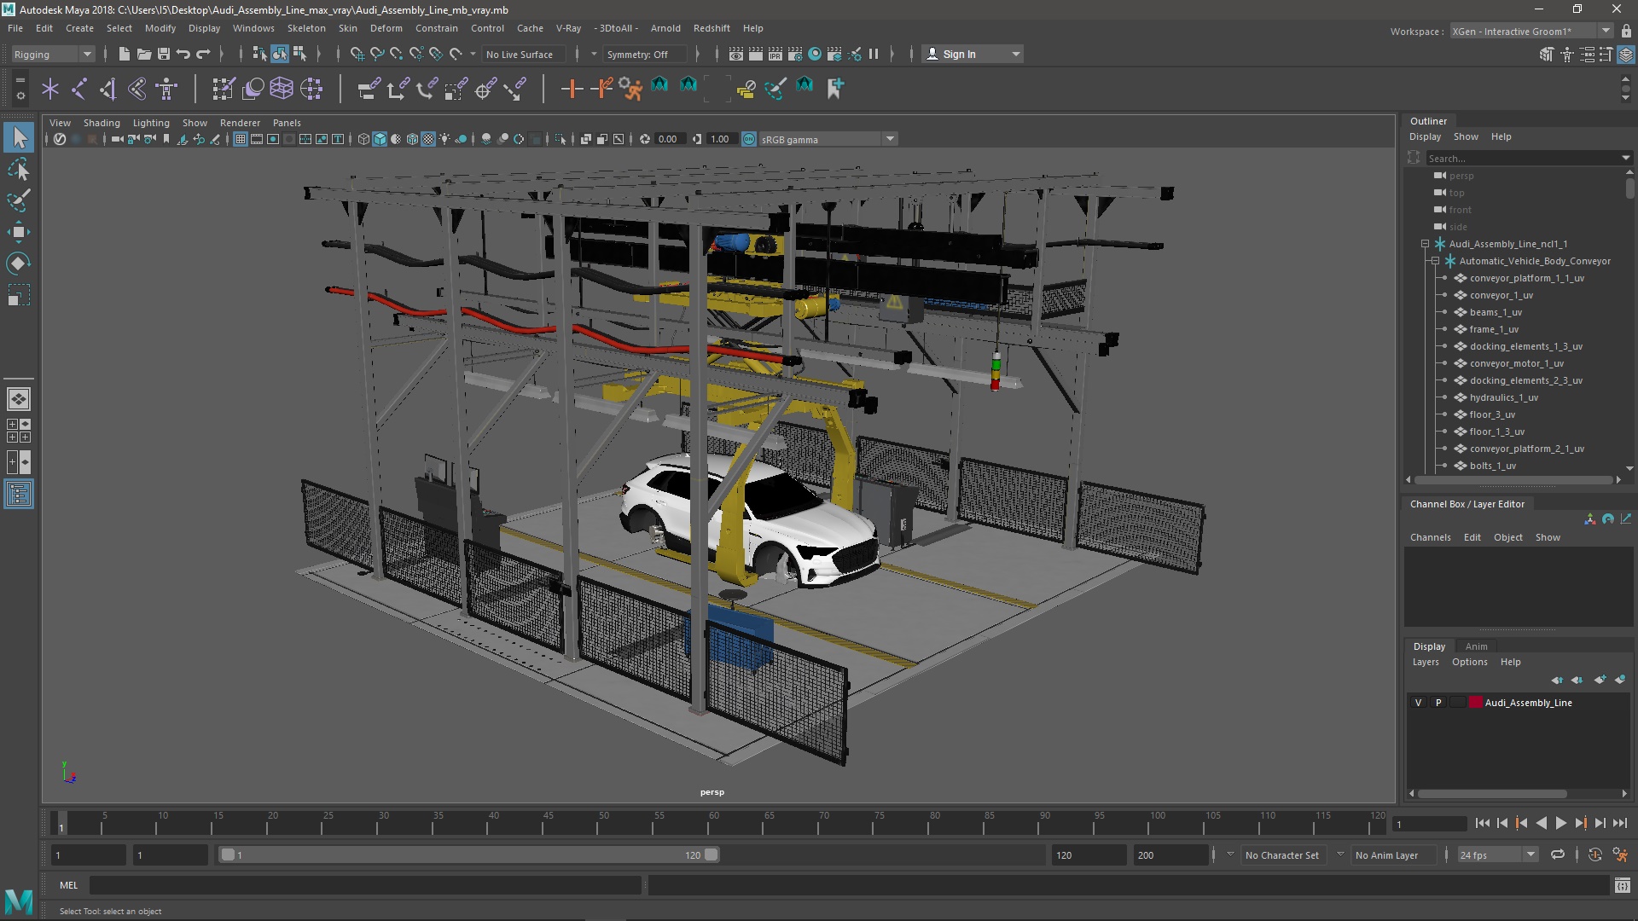The height and width of the screenshot is (921, 1638).
Task: Activate the Lasso Select tool
Action: (19, 170)
